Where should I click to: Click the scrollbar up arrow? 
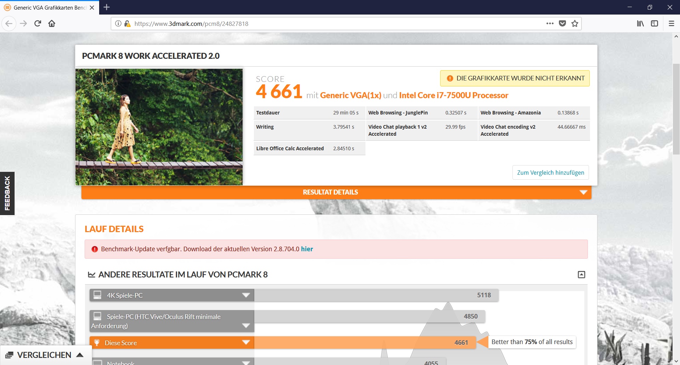click(x=676, y=36)
